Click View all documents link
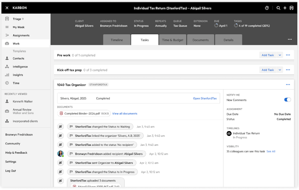This screenshot has height=190, width=299. [125, 113]
